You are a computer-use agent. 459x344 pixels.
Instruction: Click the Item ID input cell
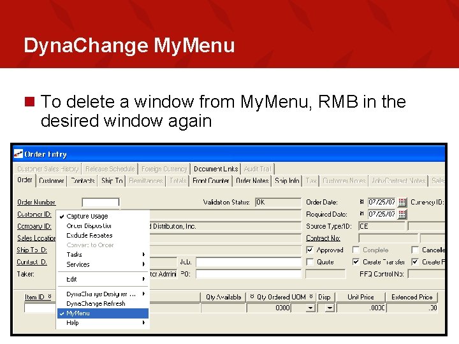(40, 308)
